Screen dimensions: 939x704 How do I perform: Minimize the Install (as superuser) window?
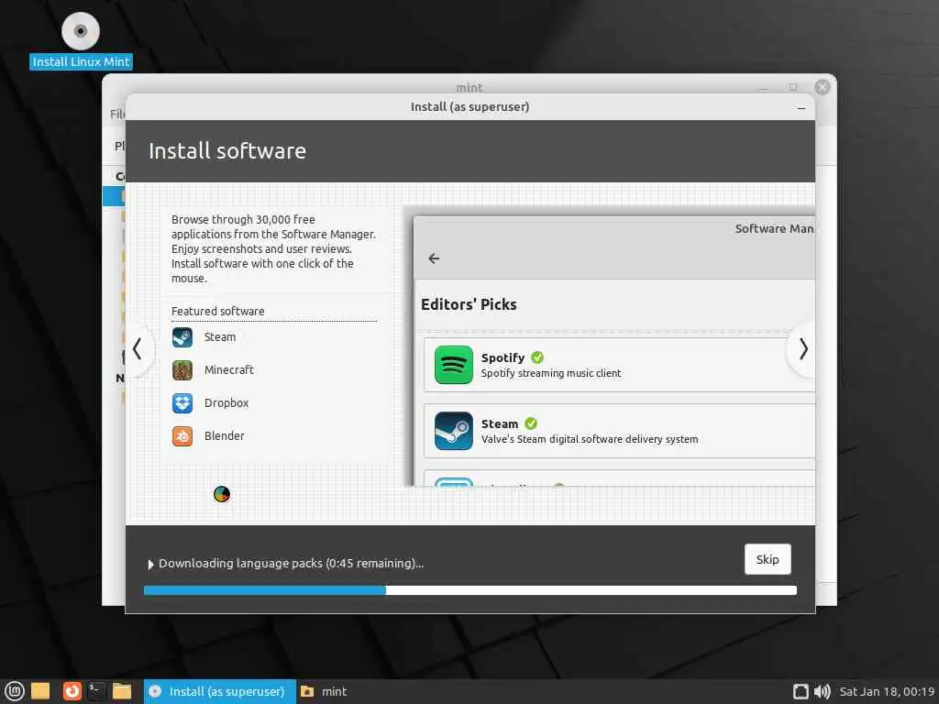801,108
